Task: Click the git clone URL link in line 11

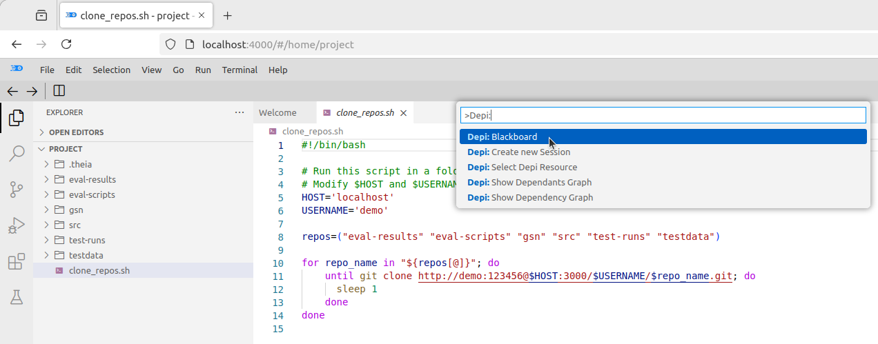Action: [x=575, y=276]
